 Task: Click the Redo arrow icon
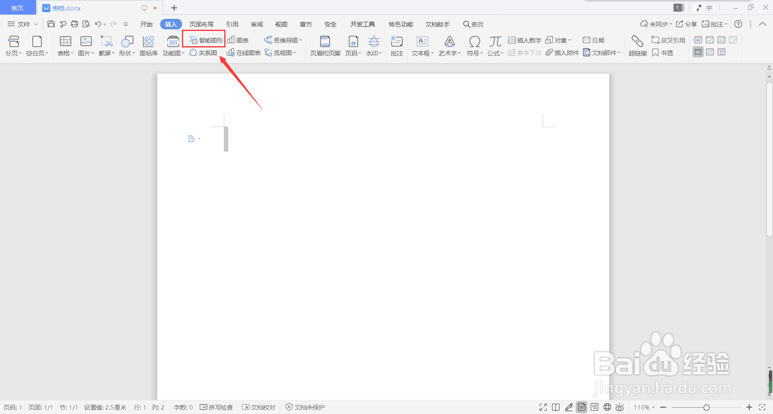[114, 24]
